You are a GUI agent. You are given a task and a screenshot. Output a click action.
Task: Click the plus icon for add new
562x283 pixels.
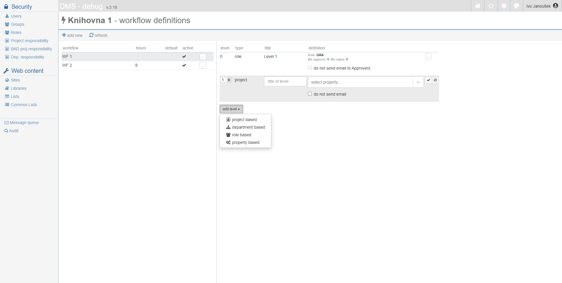[x=64, y=35]
